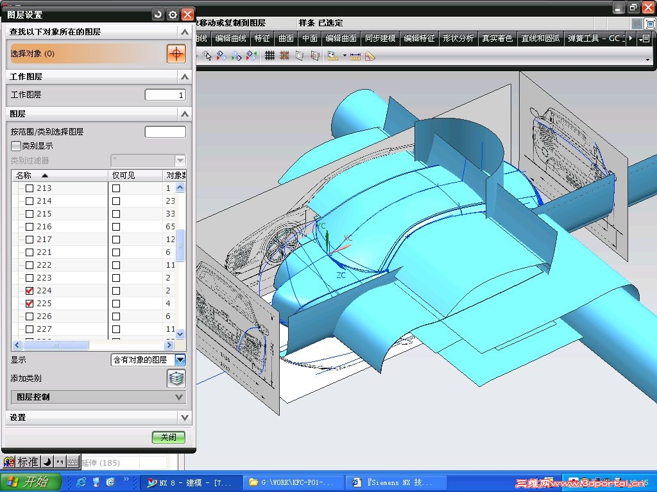
Task: Expand the 图层控制 section
Action: (x=98, y=397)
